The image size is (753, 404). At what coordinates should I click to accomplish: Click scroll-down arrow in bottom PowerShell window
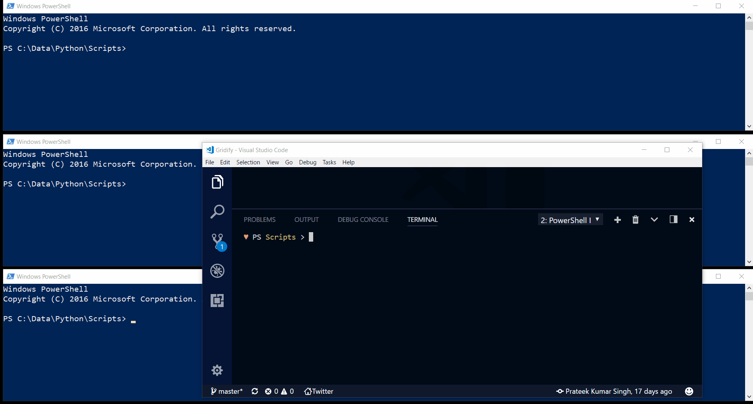(749, 397)
